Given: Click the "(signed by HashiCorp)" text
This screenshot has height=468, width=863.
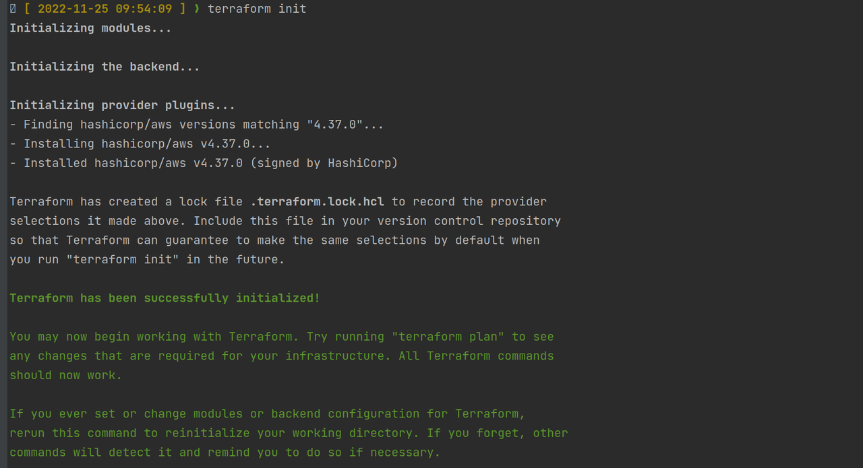Looking at the screenshot, I should pos(324,163).
